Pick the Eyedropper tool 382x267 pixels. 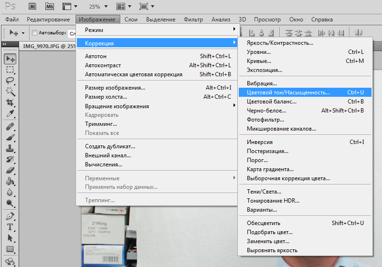coord(10,113)
